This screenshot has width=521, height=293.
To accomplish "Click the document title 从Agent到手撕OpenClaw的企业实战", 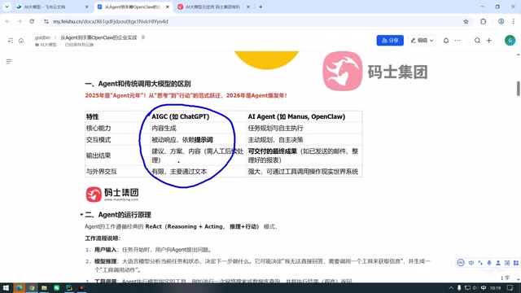I will (99, 37).
